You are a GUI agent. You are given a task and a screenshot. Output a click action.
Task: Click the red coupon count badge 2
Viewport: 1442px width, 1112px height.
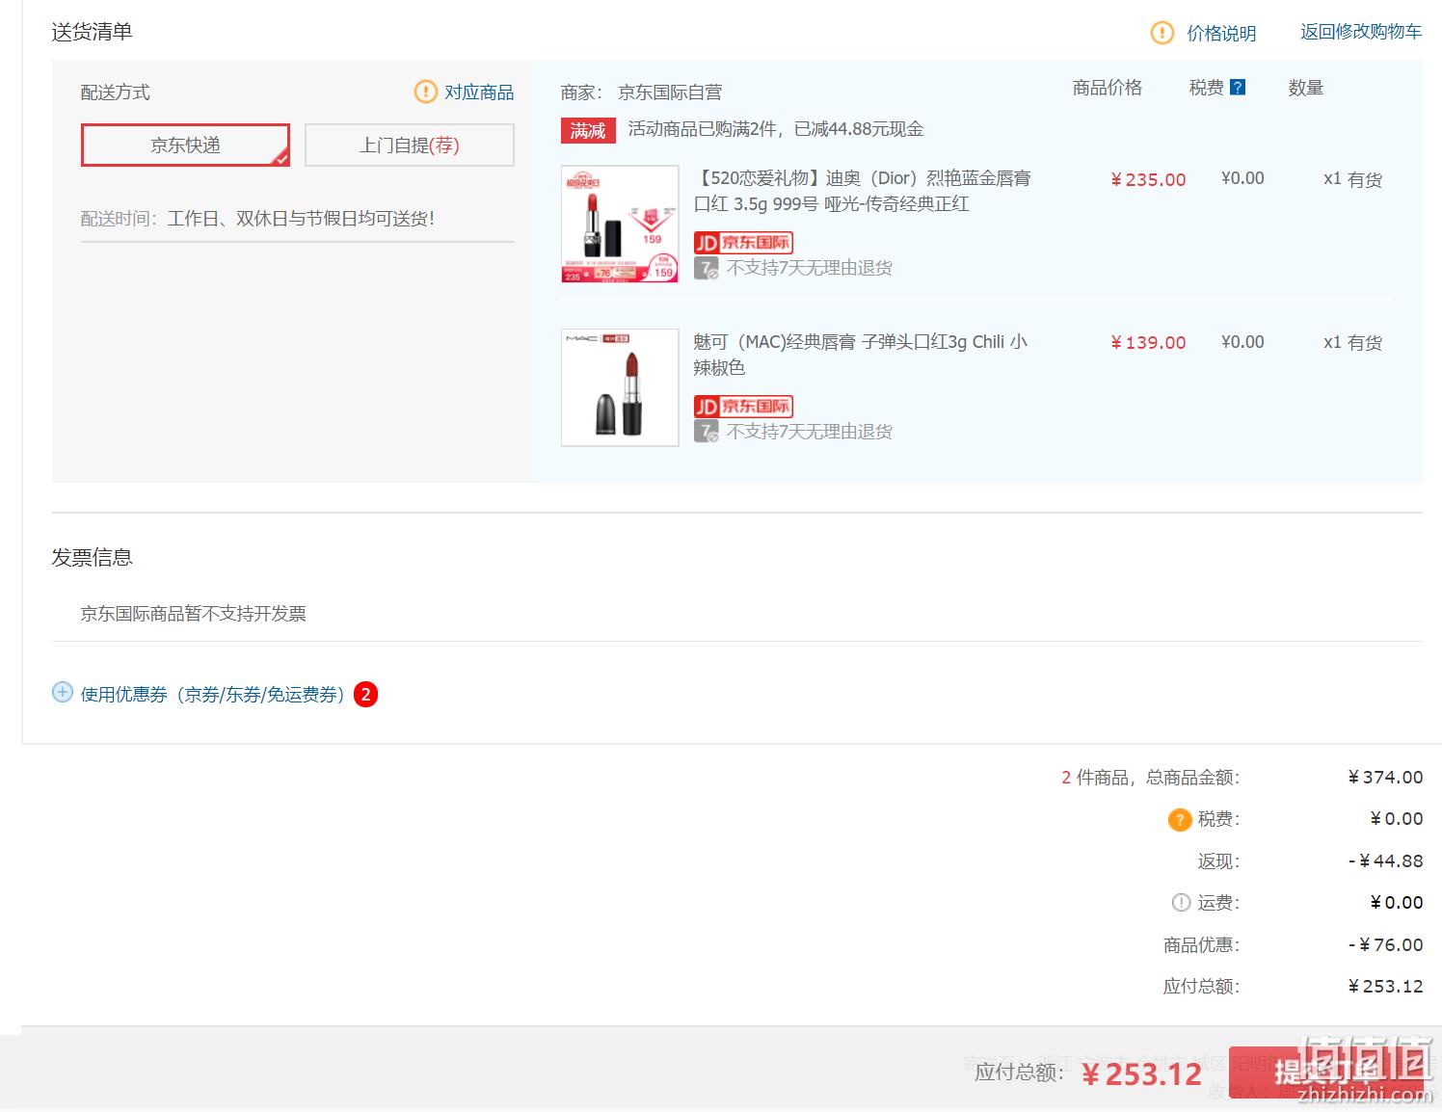pyautogui.click(x=365, y=694)
